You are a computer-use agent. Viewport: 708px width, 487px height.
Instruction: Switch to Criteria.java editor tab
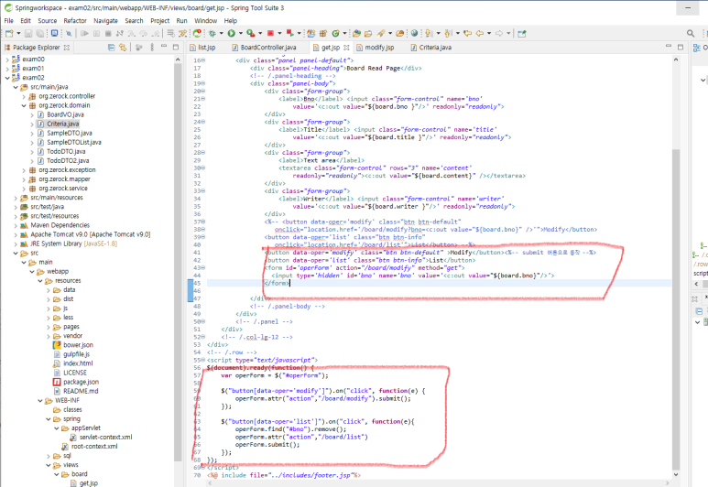[x=430, y=48]
